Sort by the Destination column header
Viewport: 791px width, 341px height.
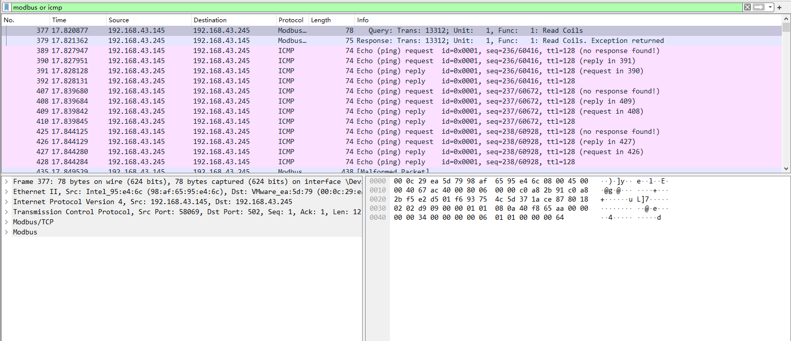(x=234, y=20)
